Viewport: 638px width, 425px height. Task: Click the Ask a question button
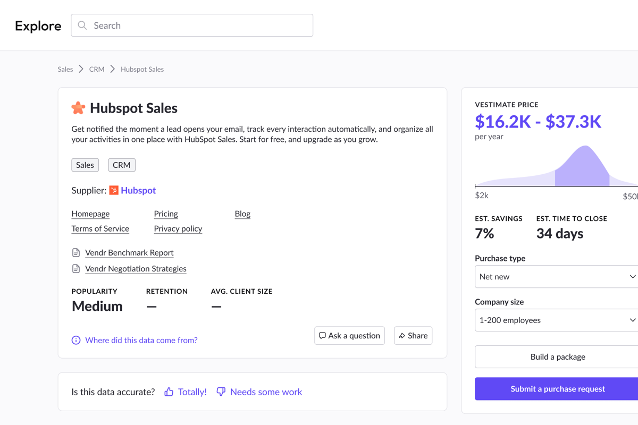(349, 336)
